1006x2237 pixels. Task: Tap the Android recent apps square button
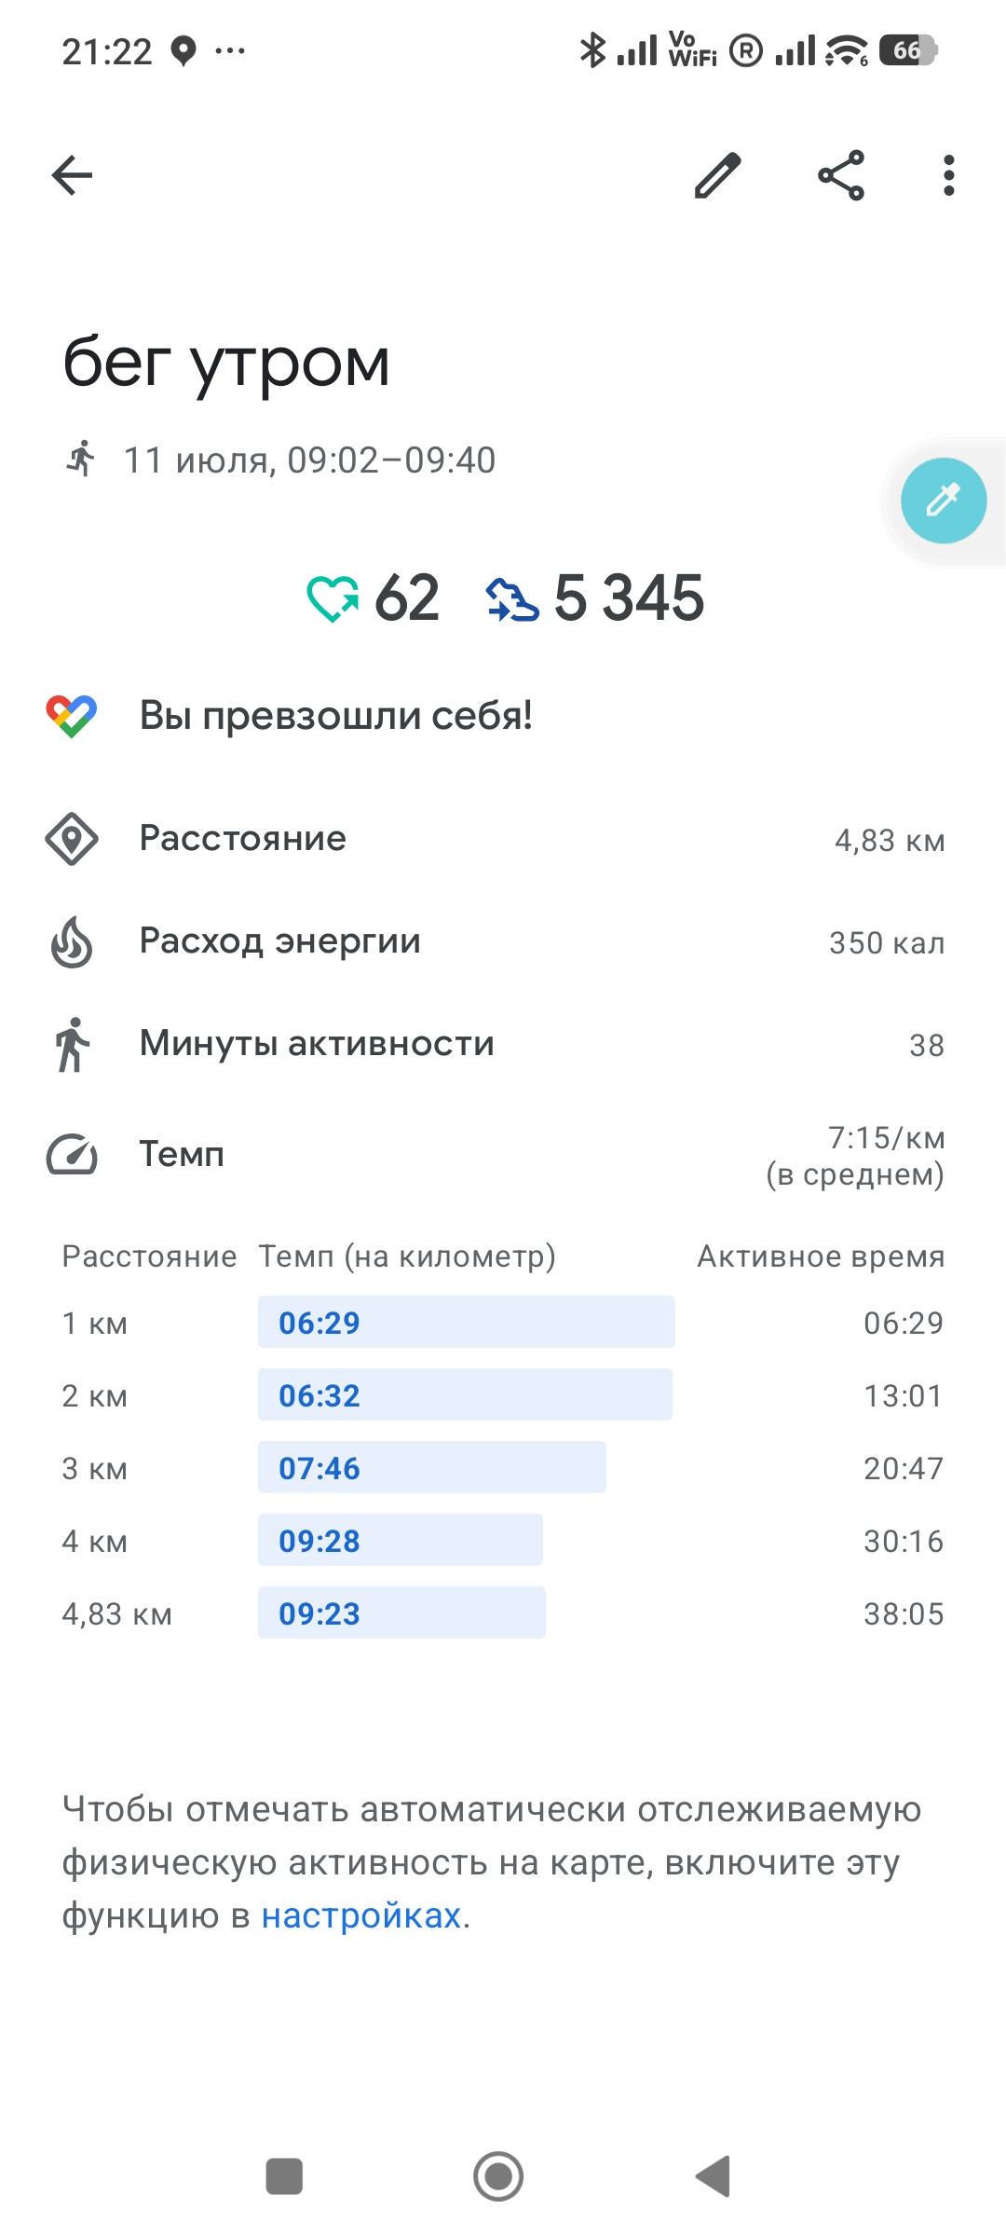click(284, 2176)
